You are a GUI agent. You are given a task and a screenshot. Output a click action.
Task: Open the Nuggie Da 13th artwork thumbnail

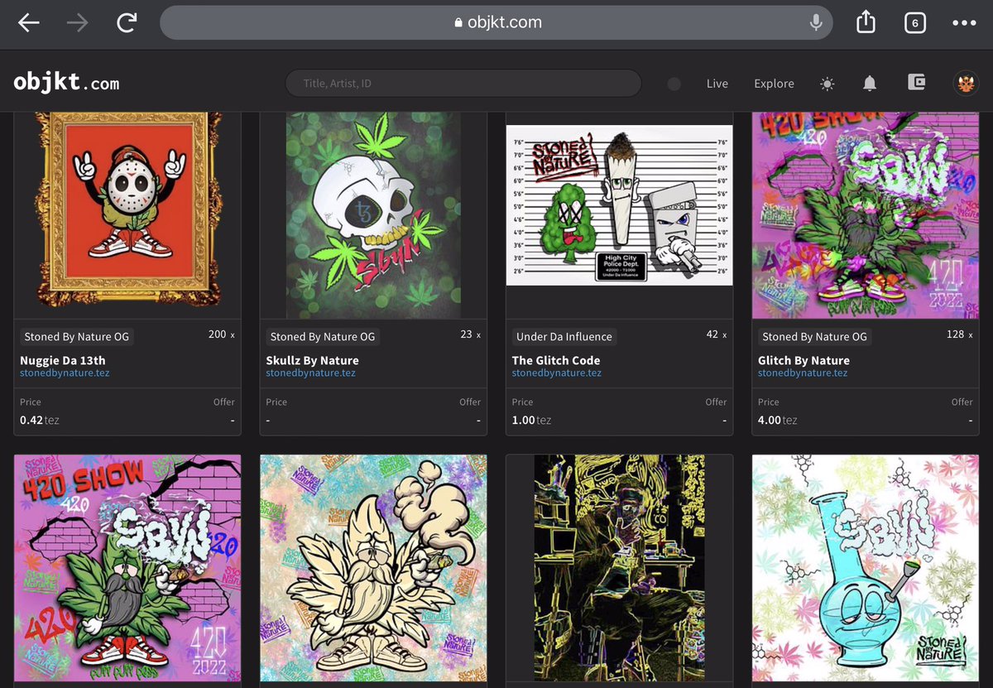[127, 215]
